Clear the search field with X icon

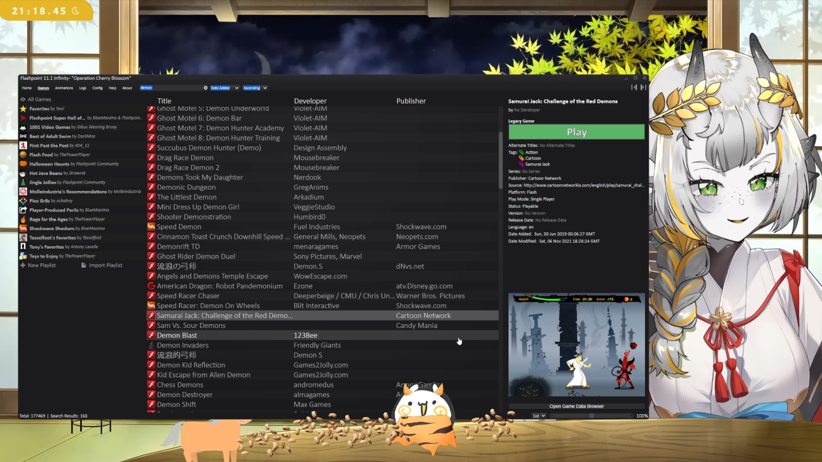pos(205,88)
